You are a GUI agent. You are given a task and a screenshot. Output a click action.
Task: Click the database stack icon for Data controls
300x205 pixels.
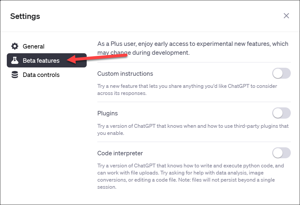coord(15,75)
